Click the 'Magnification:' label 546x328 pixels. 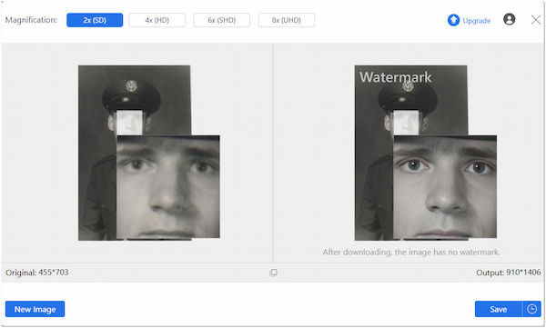point(31,20)
